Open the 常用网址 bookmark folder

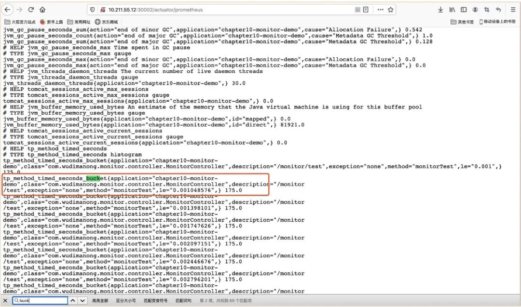[x=79, y=22]
